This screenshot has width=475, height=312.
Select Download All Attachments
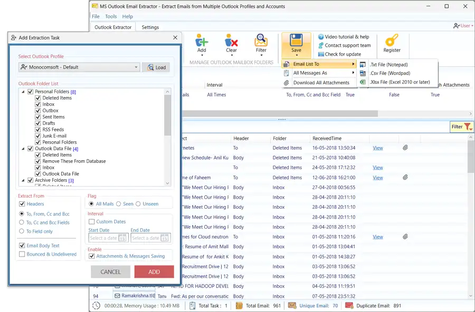[319, 83]
